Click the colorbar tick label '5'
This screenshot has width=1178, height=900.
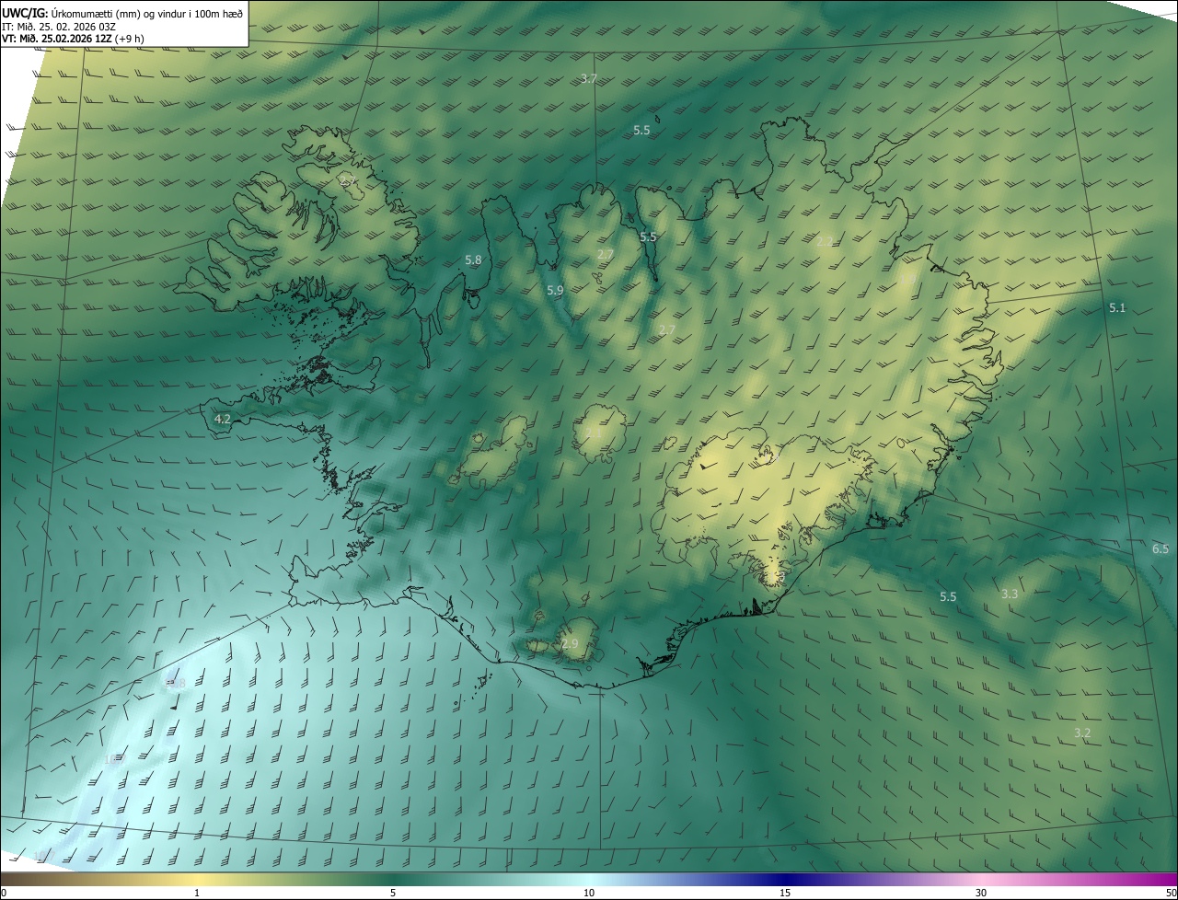pyautogui.click(x=393, y=893)
